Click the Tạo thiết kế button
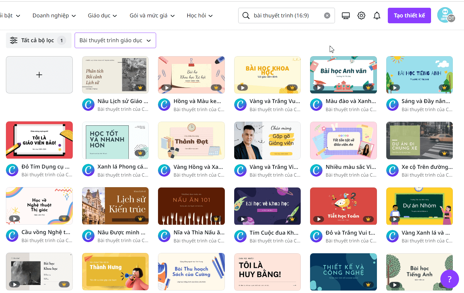 point(409,15)
